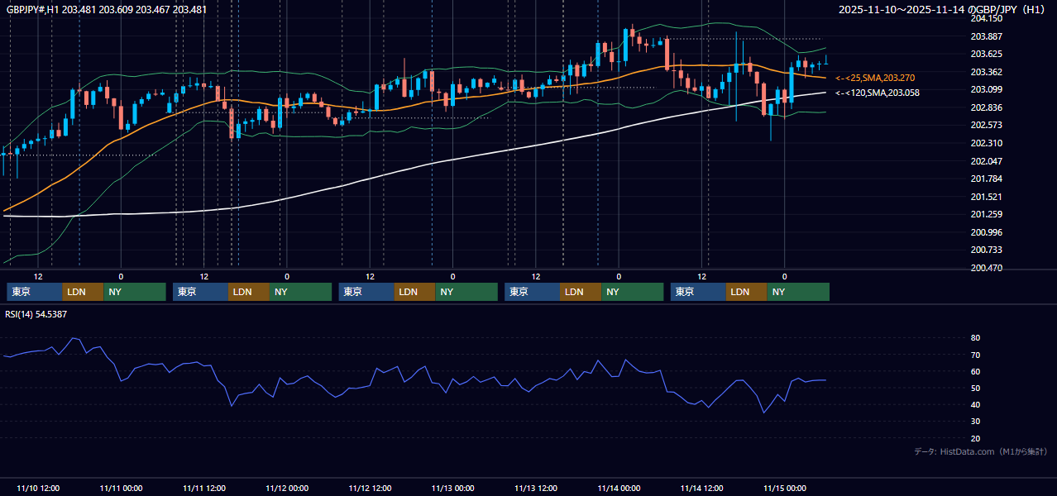The width and height of the screenshot is (1057, 496).
Task: Click the RSI 40 level label
Action: (975, 404)
